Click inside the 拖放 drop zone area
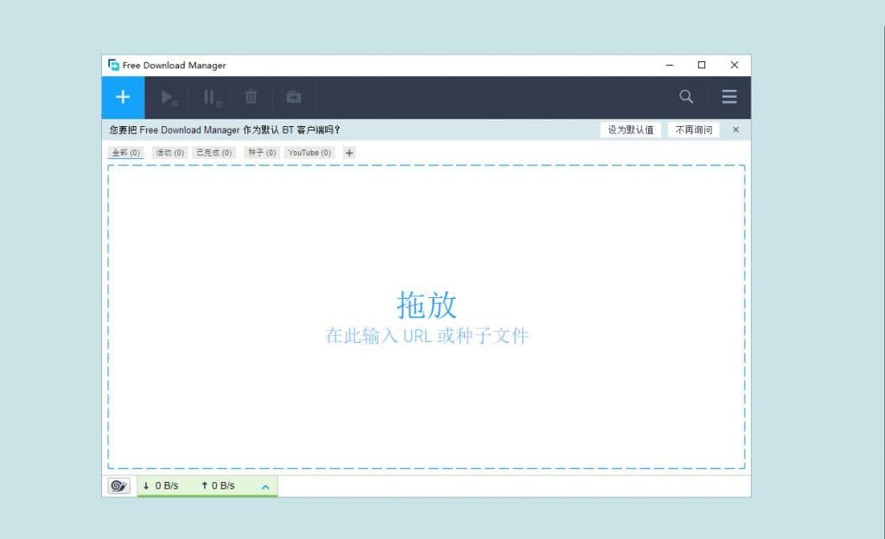 point(428,315)
